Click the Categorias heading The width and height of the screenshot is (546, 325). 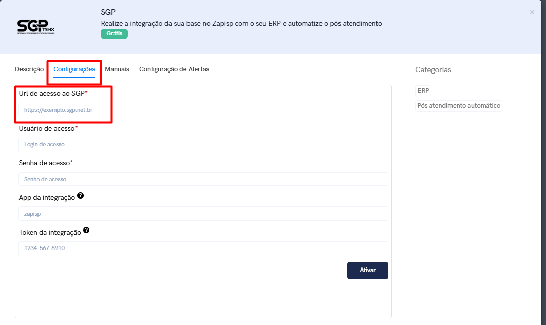coord(433,70)
